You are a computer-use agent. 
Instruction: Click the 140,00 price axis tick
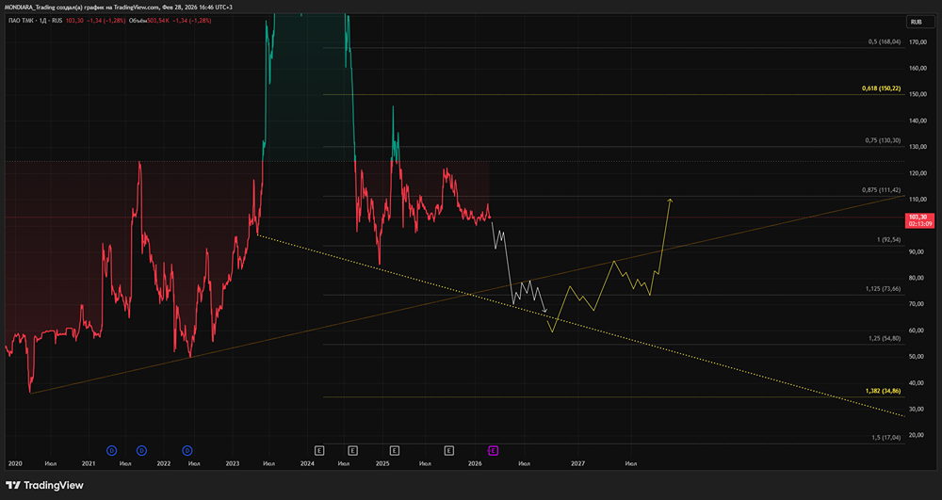(917, 121)
